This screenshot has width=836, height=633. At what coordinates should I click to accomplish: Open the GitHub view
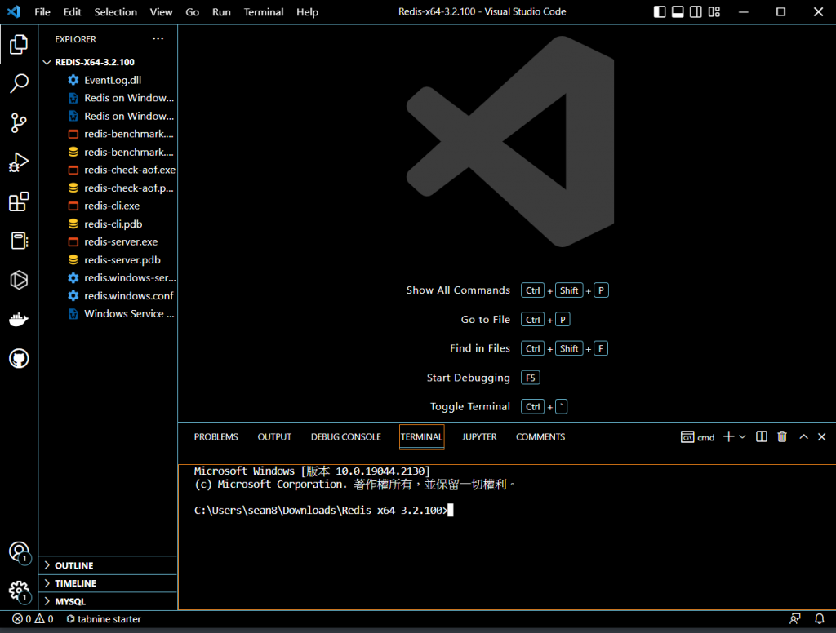[x=19, y=359]
